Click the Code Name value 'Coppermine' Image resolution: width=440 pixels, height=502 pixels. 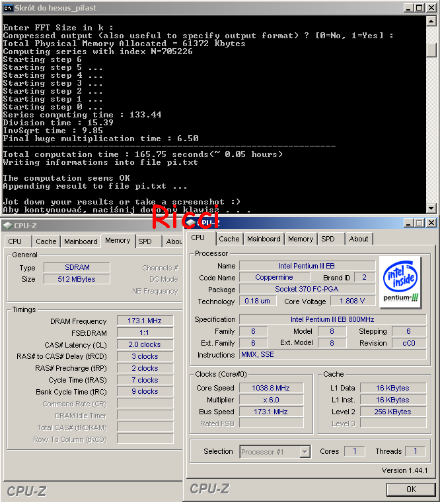pos(274,277)
